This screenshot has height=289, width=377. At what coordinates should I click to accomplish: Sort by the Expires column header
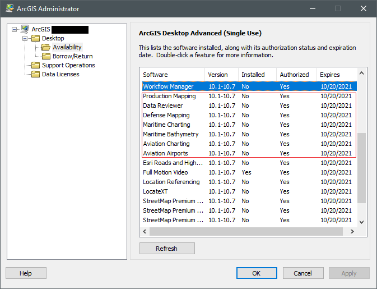(337, 75)
